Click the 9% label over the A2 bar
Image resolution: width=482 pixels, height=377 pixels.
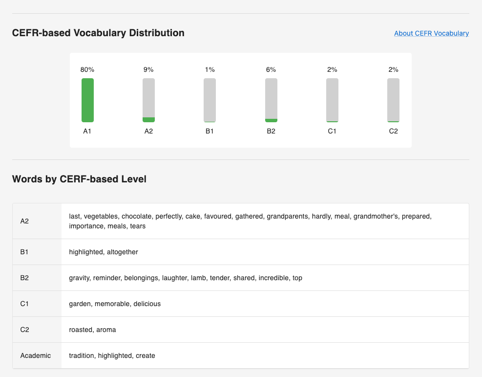[x=148, y=69]
